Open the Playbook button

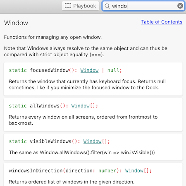click(80, 6)
